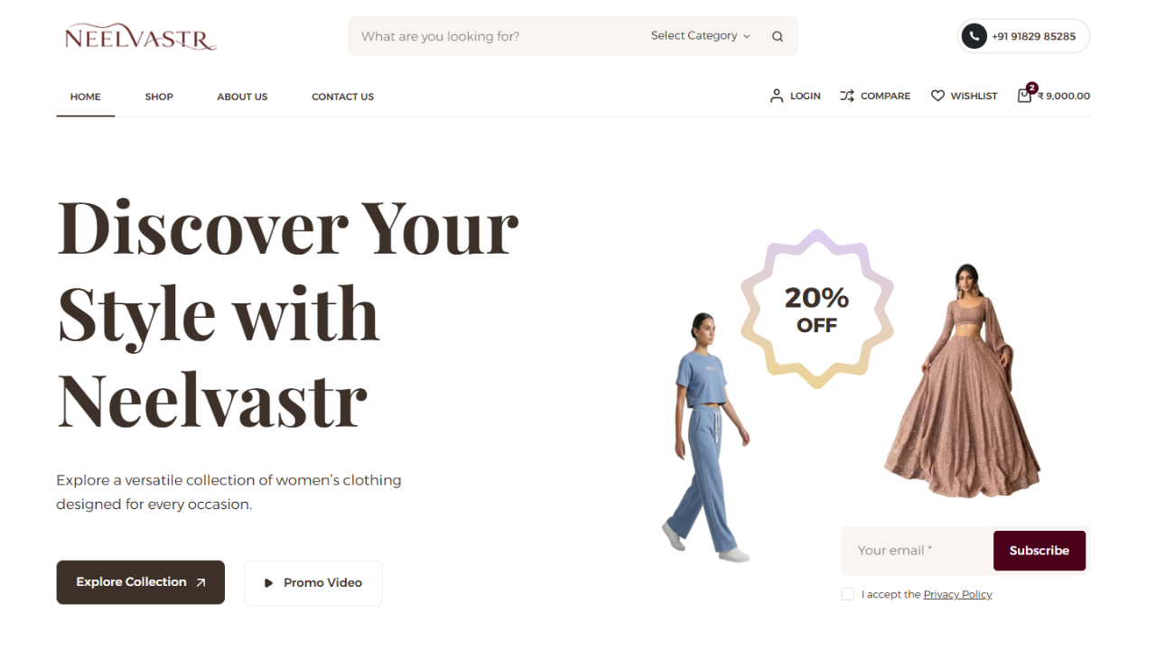Click the Your email input field
1156x650 pixels.
tap(918, 551)
